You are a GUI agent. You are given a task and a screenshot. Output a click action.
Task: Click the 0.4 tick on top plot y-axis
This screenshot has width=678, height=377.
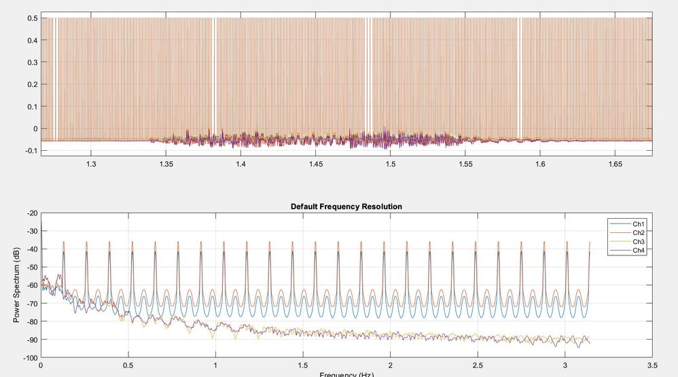tap(33, 40)
